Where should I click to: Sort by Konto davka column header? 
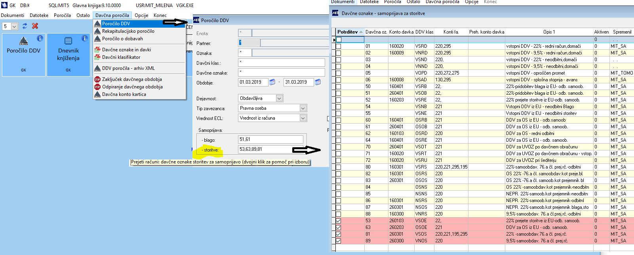(x=401, y=32)
